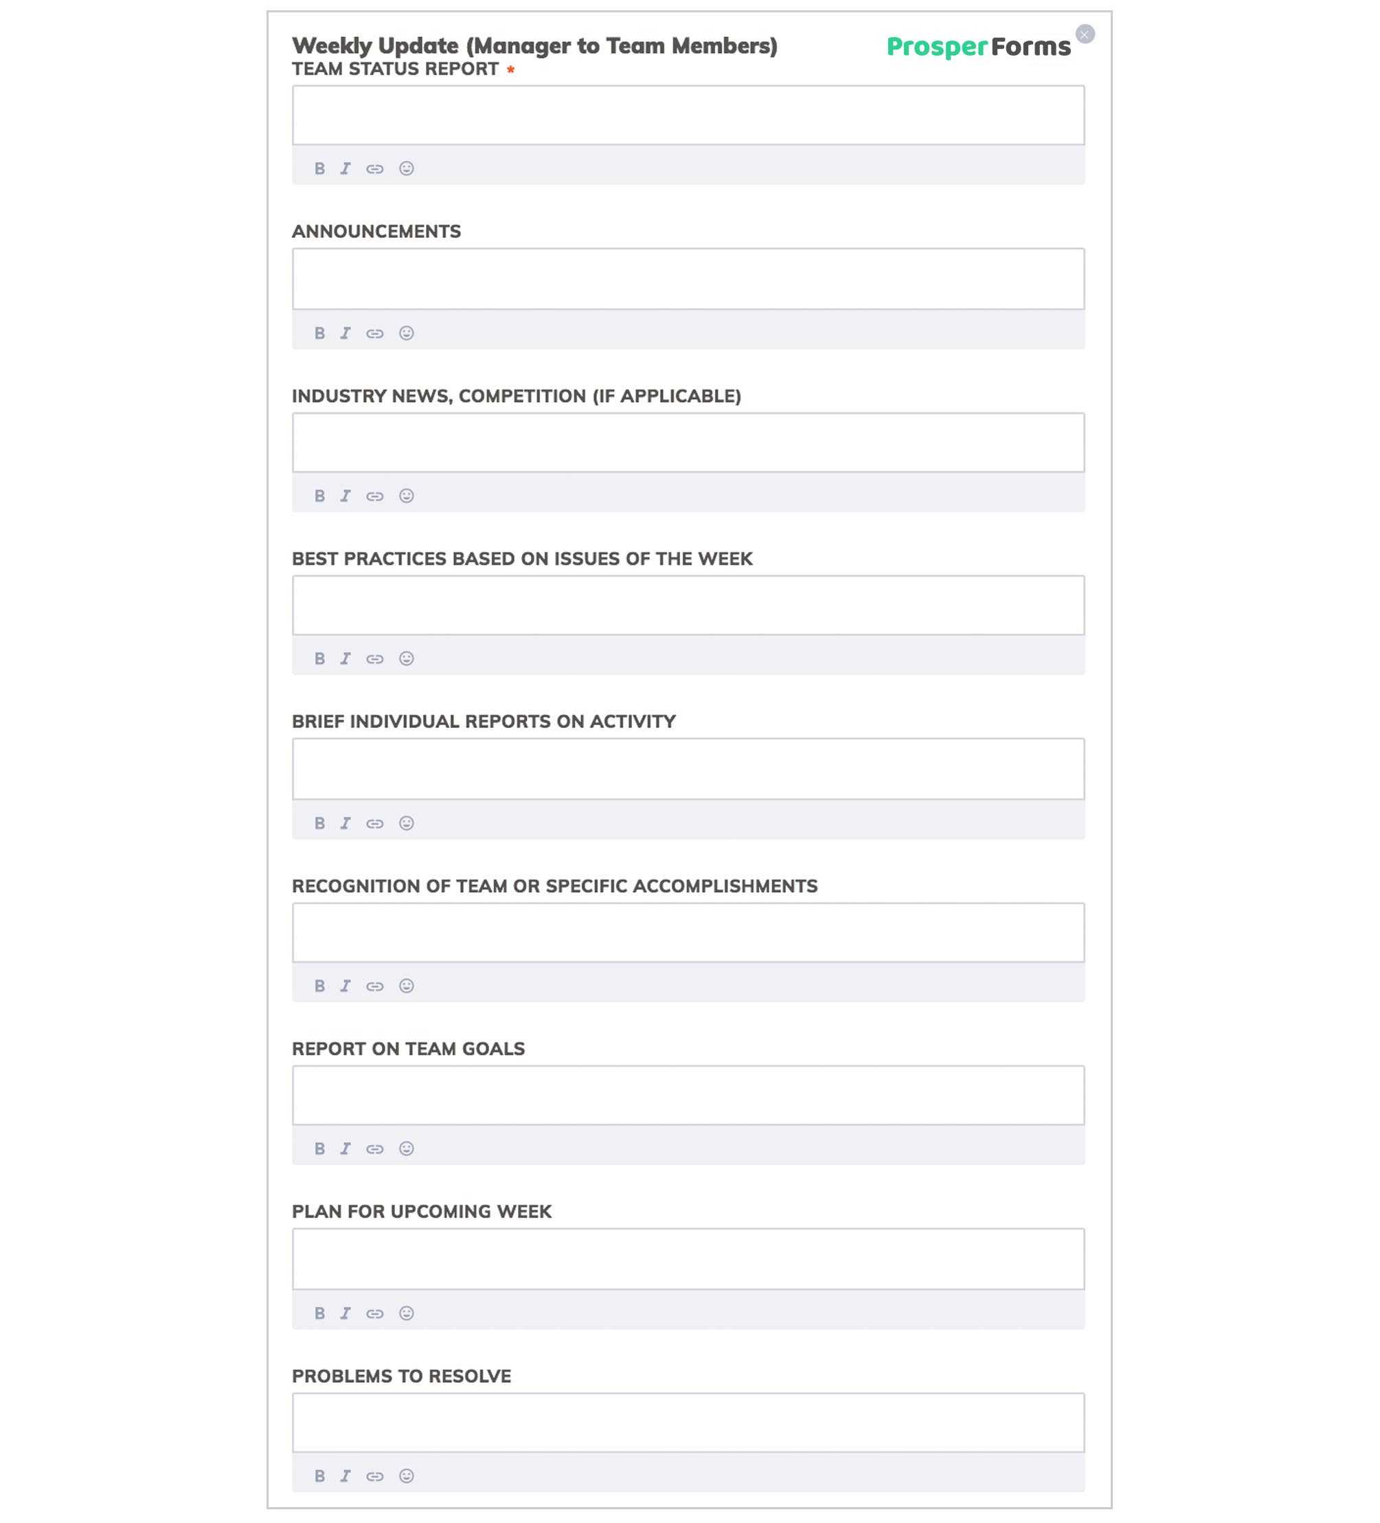This screenshot has height=1523, width=1380.
Task: Click the Italic icon in Announcements section
Action: [x=346, y=332]
